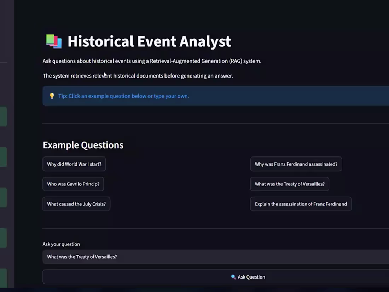
Task: Click the 'Historical Event Analyst' heading
Action: tap(149, 41)
